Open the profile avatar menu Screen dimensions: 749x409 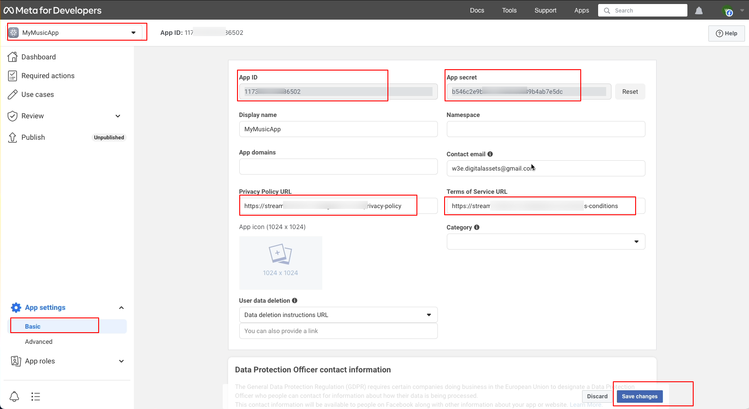728,10
